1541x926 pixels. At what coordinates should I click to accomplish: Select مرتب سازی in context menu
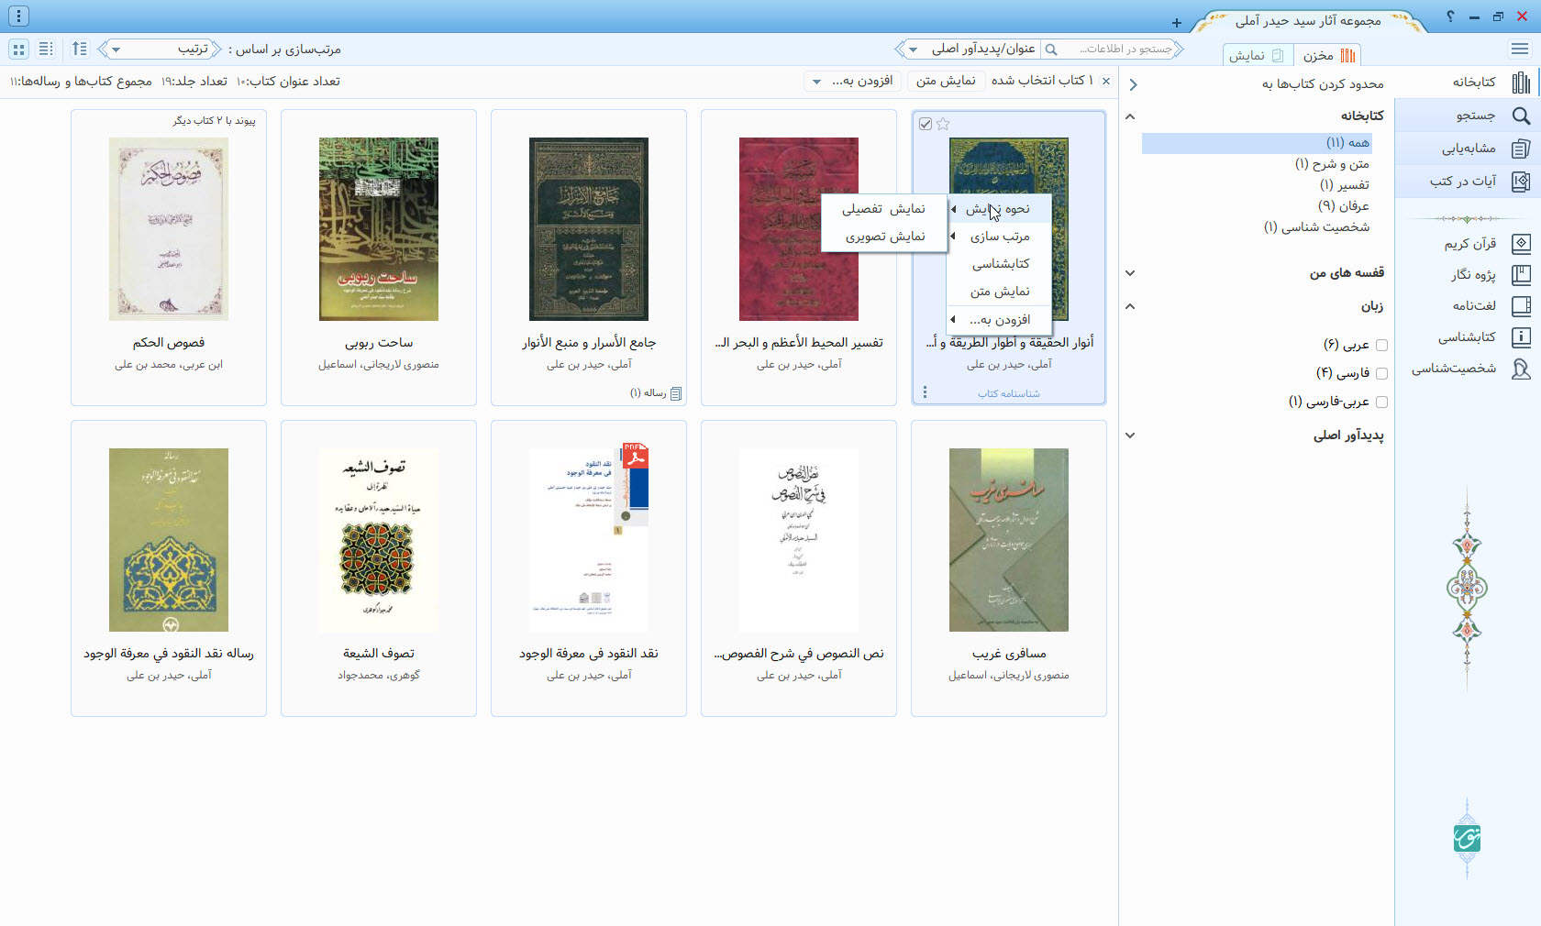point(999,237)
